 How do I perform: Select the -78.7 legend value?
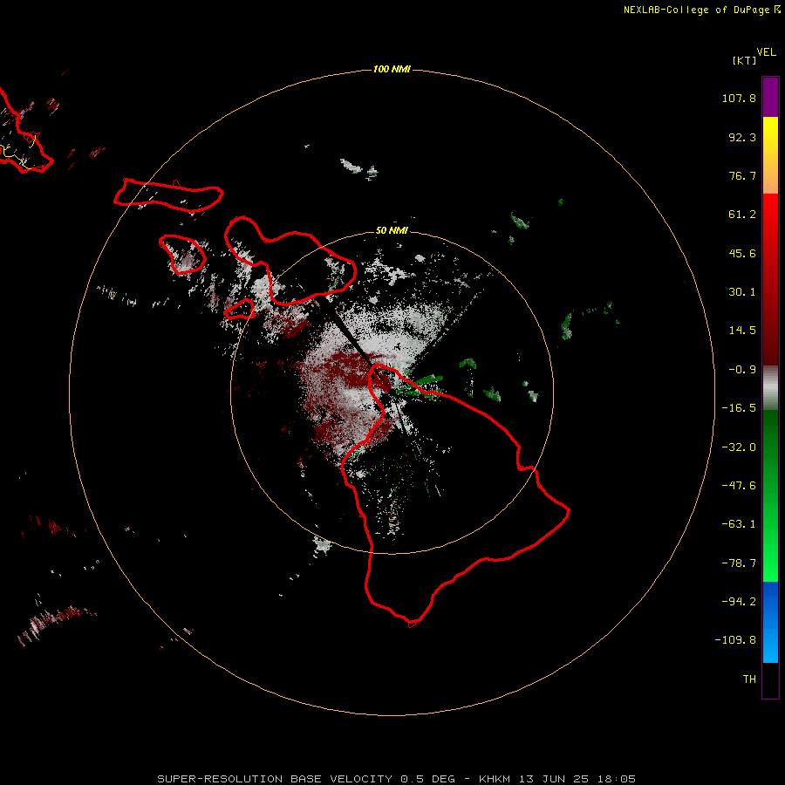click(x=739, y=563)
